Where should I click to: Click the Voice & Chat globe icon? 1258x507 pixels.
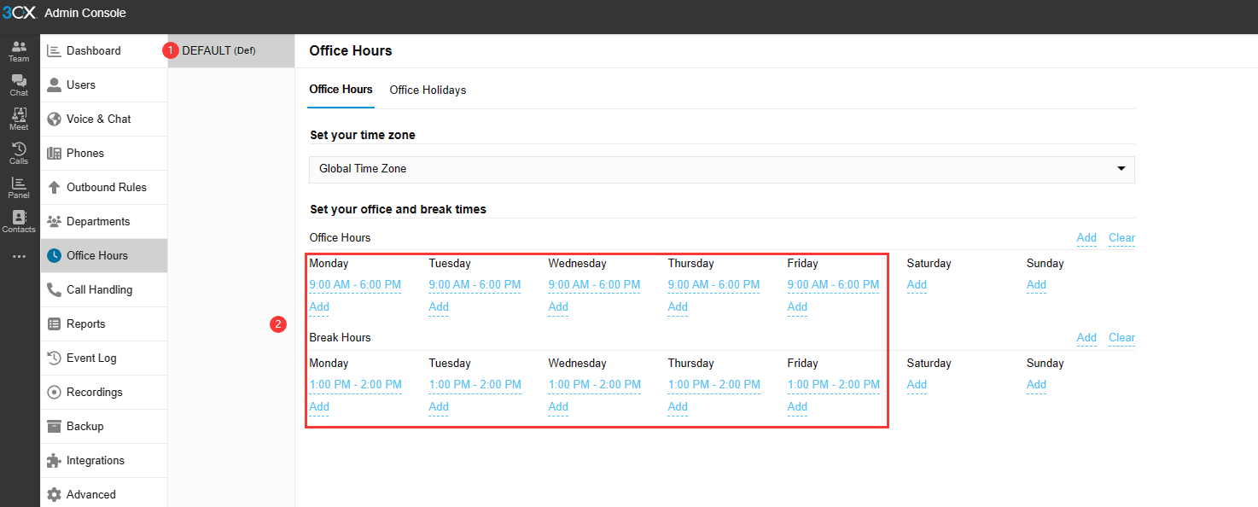54,119
